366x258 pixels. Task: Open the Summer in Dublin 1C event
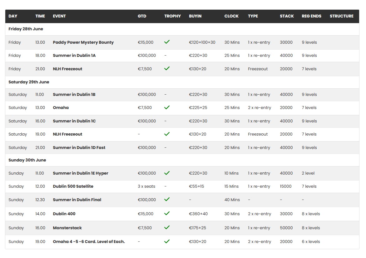pyautogui.click(x=74, y=121)
